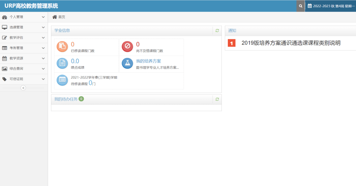The width and height of the screenshot is (356, 186).
Task: Open the 选课管理 menu
Action: point(24,27)
